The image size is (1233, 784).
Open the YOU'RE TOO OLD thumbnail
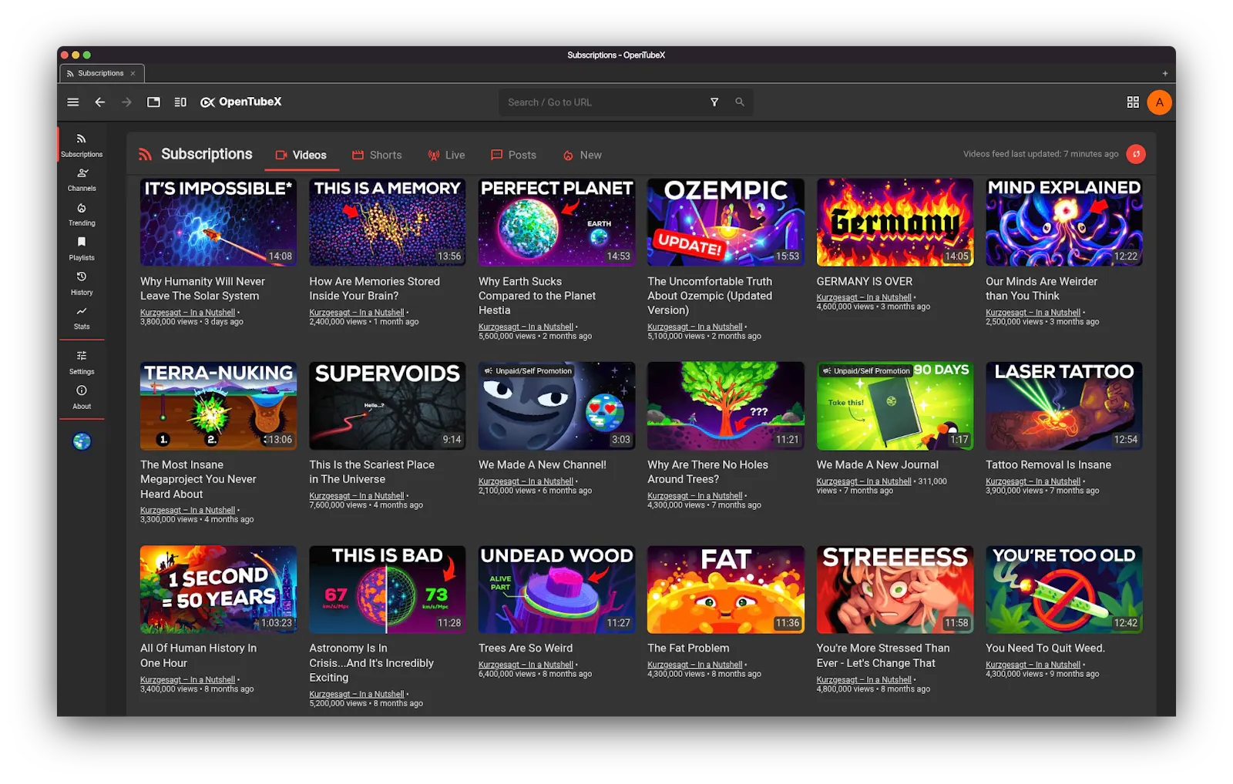click(x=1064, y=590)
